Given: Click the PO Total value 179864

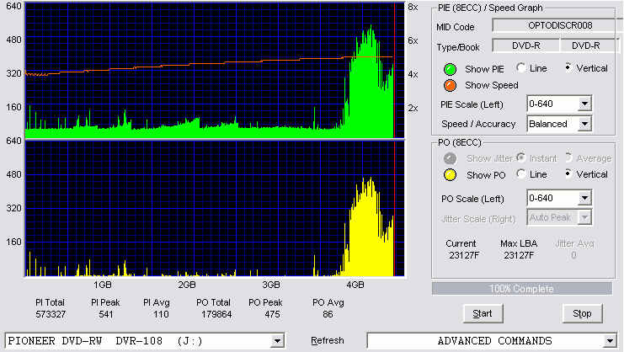Looking at the screenshot, I should [x=216, y=314].
